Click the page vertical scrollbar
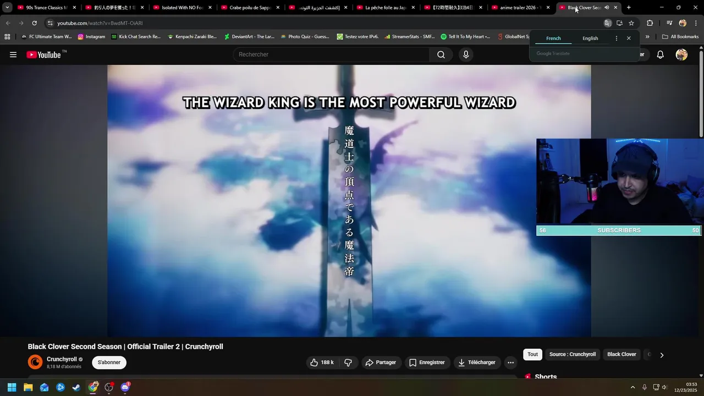This screenshot has height=396, width=704. [701, 94]
